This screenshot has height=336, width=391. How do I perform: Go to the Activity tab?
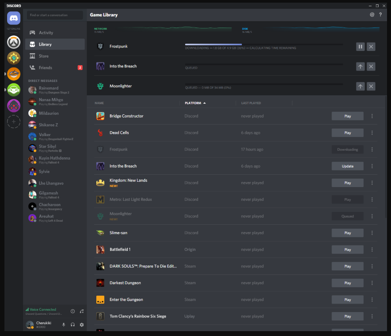tap(55, 33)
